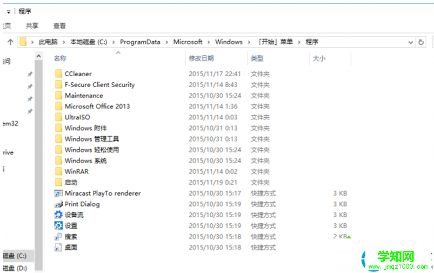The image size is (434, 273).
Task: Expand the chevron after Windows in path
Action: [x=249, y=42]
